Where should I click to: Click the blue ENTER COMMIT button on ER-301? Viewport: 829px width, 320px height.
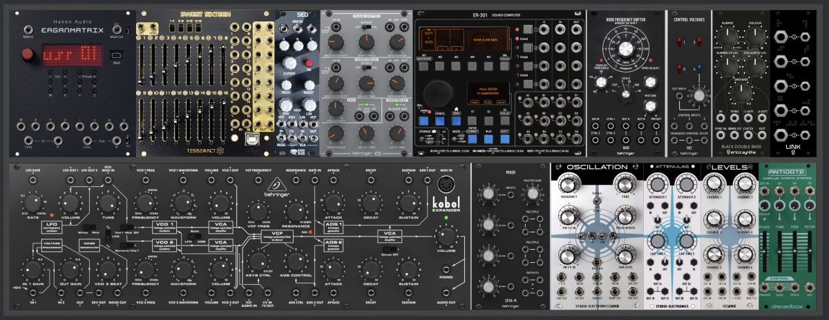tap(473, 138)
